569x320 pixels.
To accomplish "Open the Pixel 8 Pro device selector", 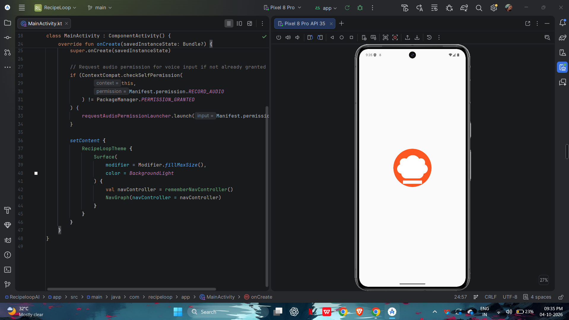I will (282, 8).
